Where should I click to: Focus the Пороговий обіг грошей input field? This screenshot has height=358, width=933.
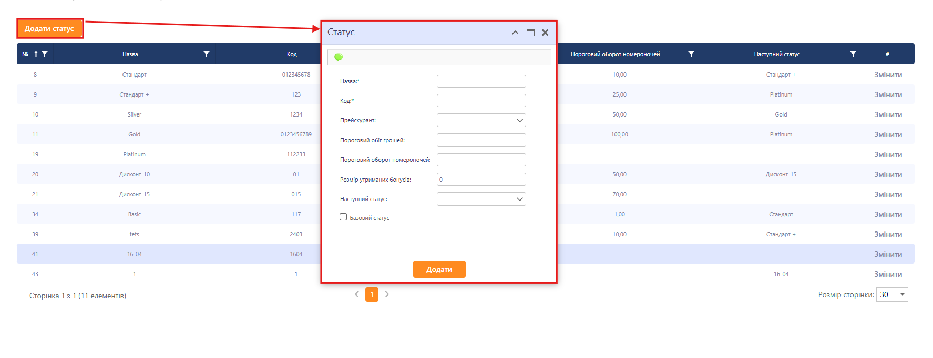tap(481, 140)
